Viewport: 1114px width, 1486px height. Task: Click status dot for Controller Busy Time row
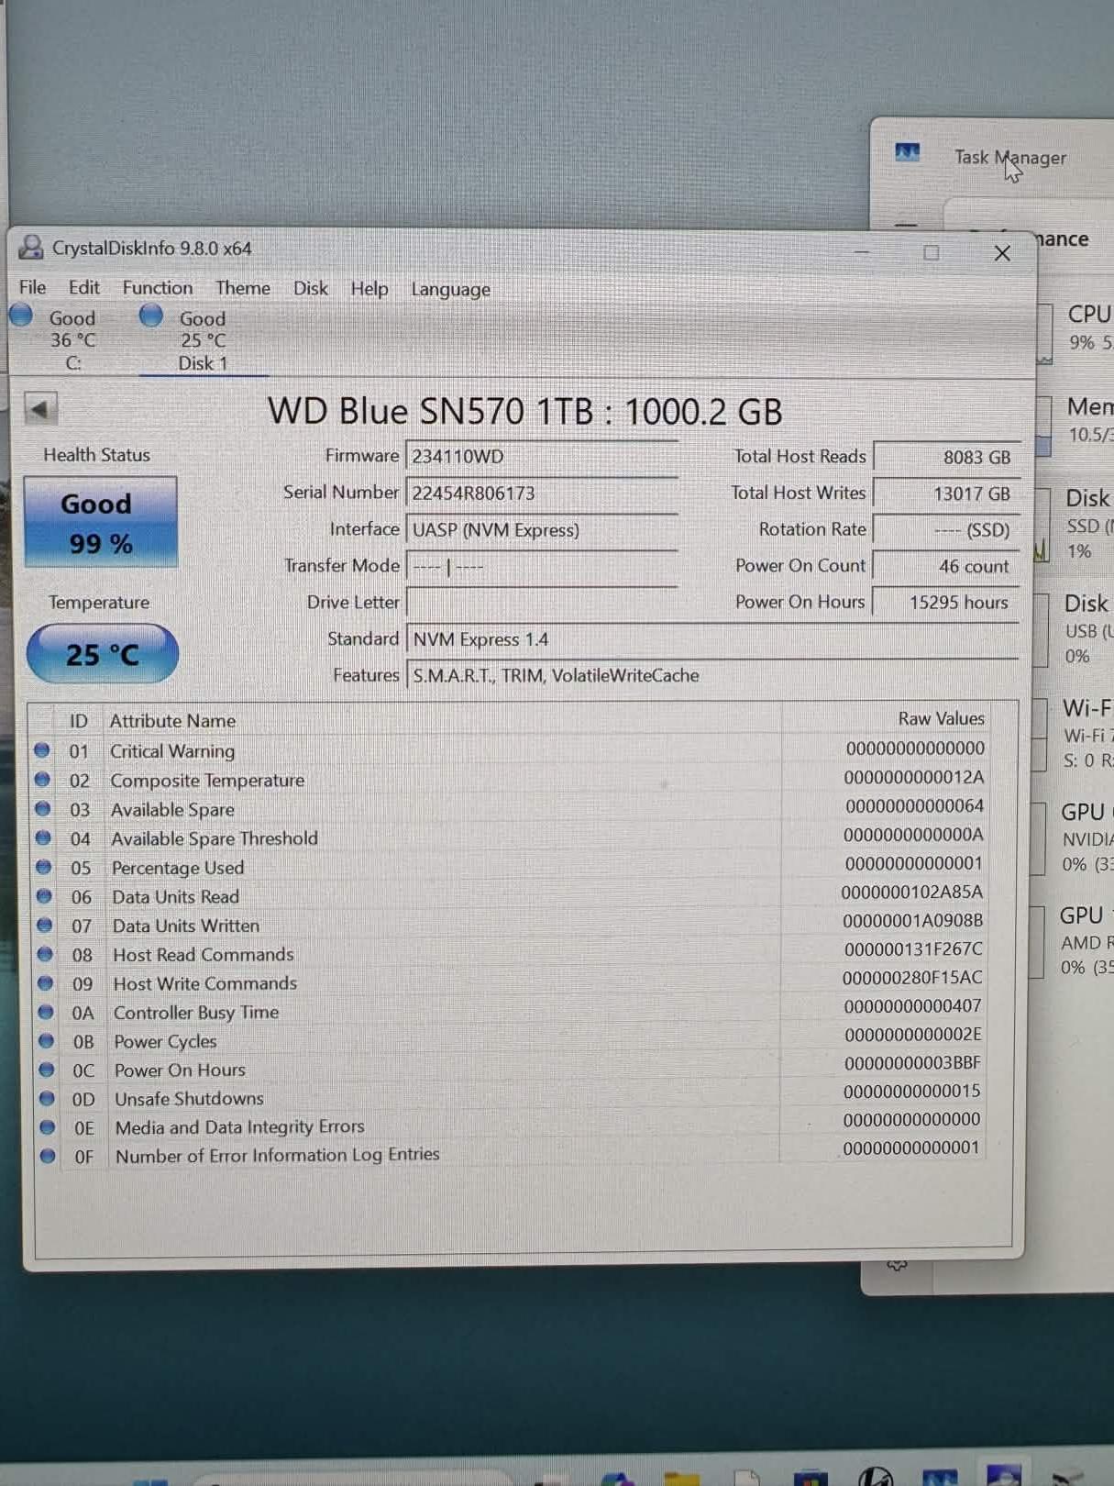coord(46,1012)
